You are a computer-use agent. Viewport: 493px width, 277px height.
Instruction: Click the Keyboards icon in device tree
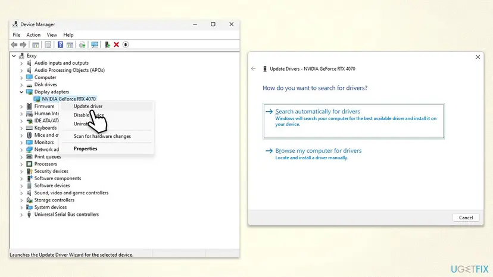point(29,128)
